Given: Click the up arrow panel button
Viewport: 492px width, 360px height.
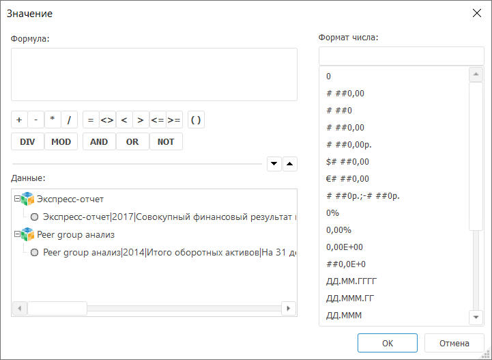Looking at the screenshot, I should (290, 163).
